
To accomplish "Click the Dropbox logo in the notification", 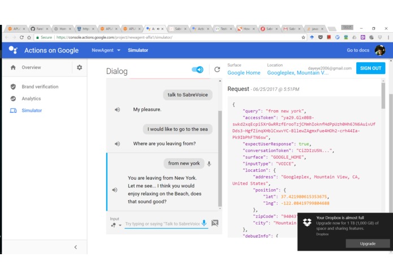I will pos(307,222).
